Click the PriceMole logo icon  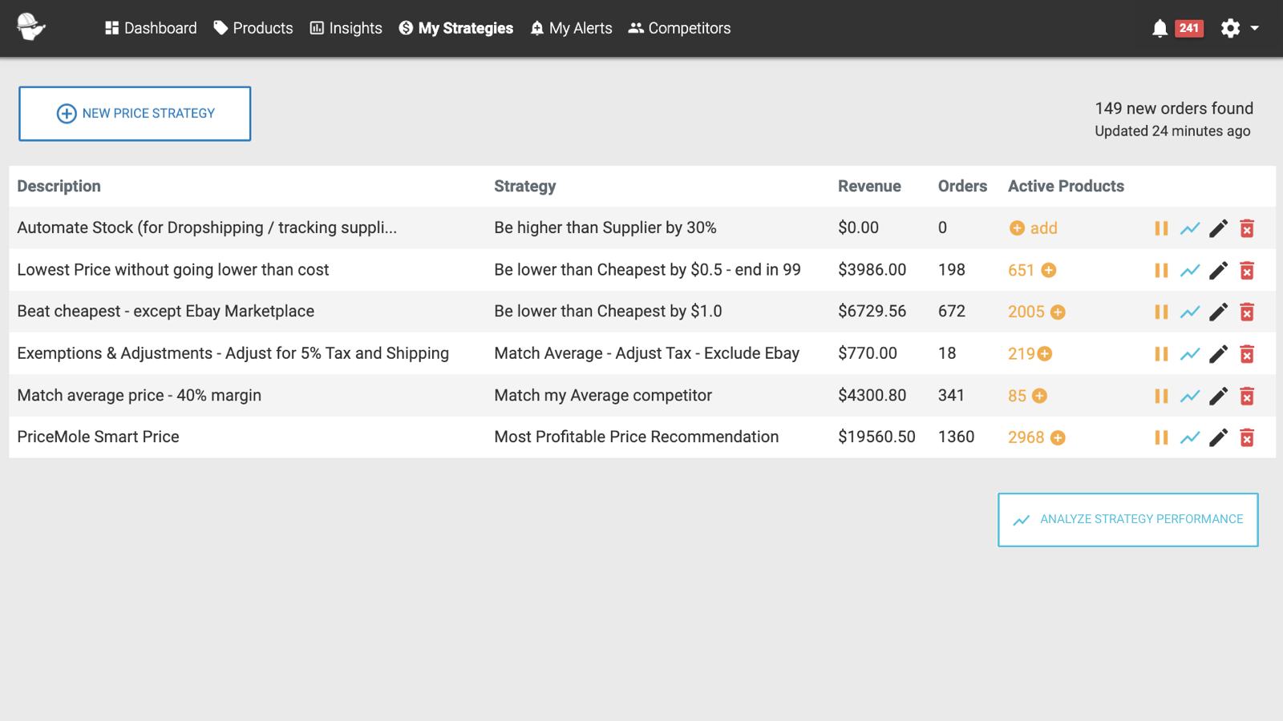[30, 27]
